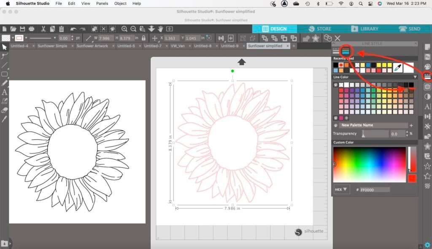This screenshot has width=432, height=249.
Task: Click the Transparency slider
Action: click(x=375, y=134)
